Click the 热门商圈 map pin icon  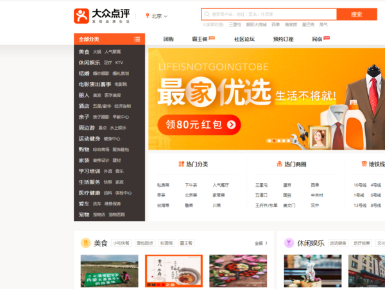pos(279,164)
